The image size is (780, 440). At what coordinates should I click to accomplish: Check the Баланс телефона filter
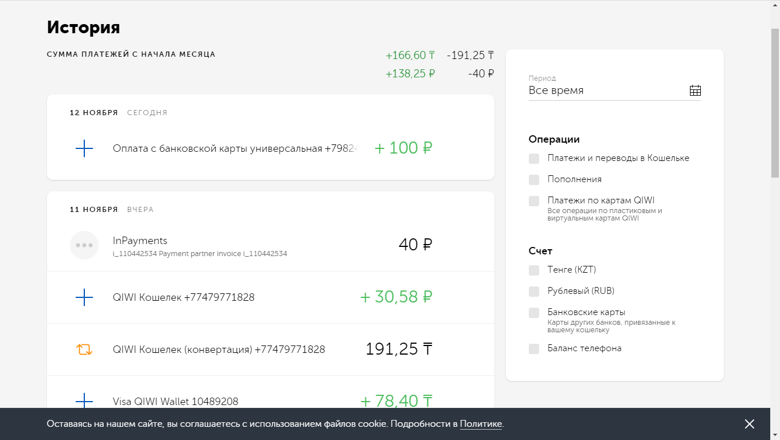point(534,349)
